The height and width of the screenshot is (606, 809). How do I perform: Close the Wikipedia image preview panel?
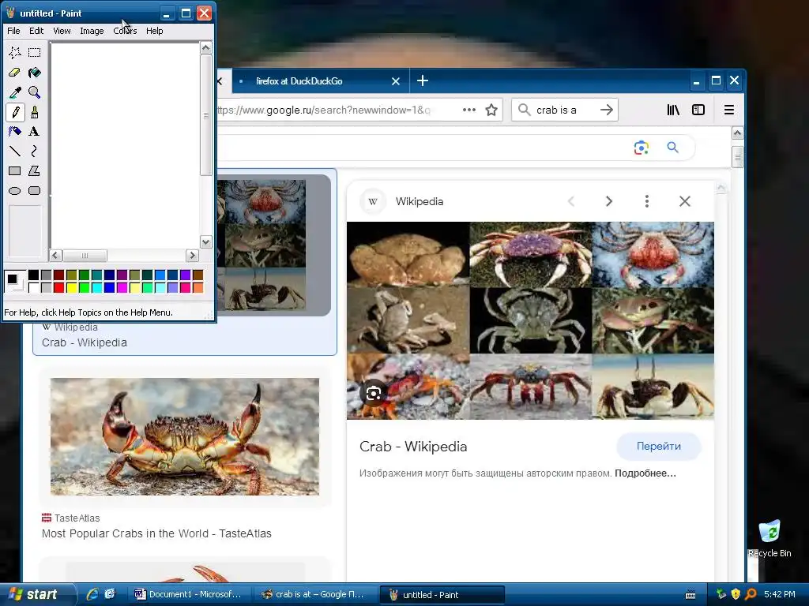685,201
